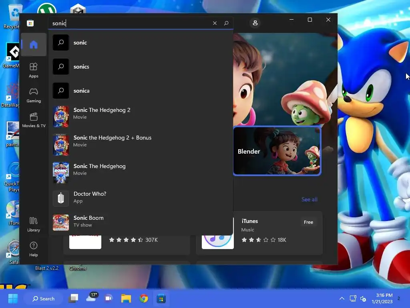Open Help in sidebar
This screenshot has width=410, height=308.
click(x=34, y=249)
